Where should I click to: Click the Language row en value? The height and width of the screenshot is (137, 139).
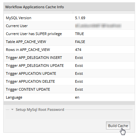[x=77, y=97]
